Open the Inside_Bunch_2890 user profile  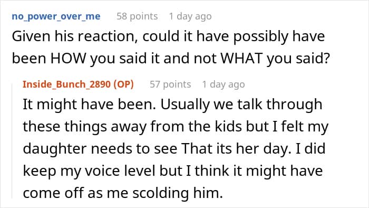pos(66,84)
